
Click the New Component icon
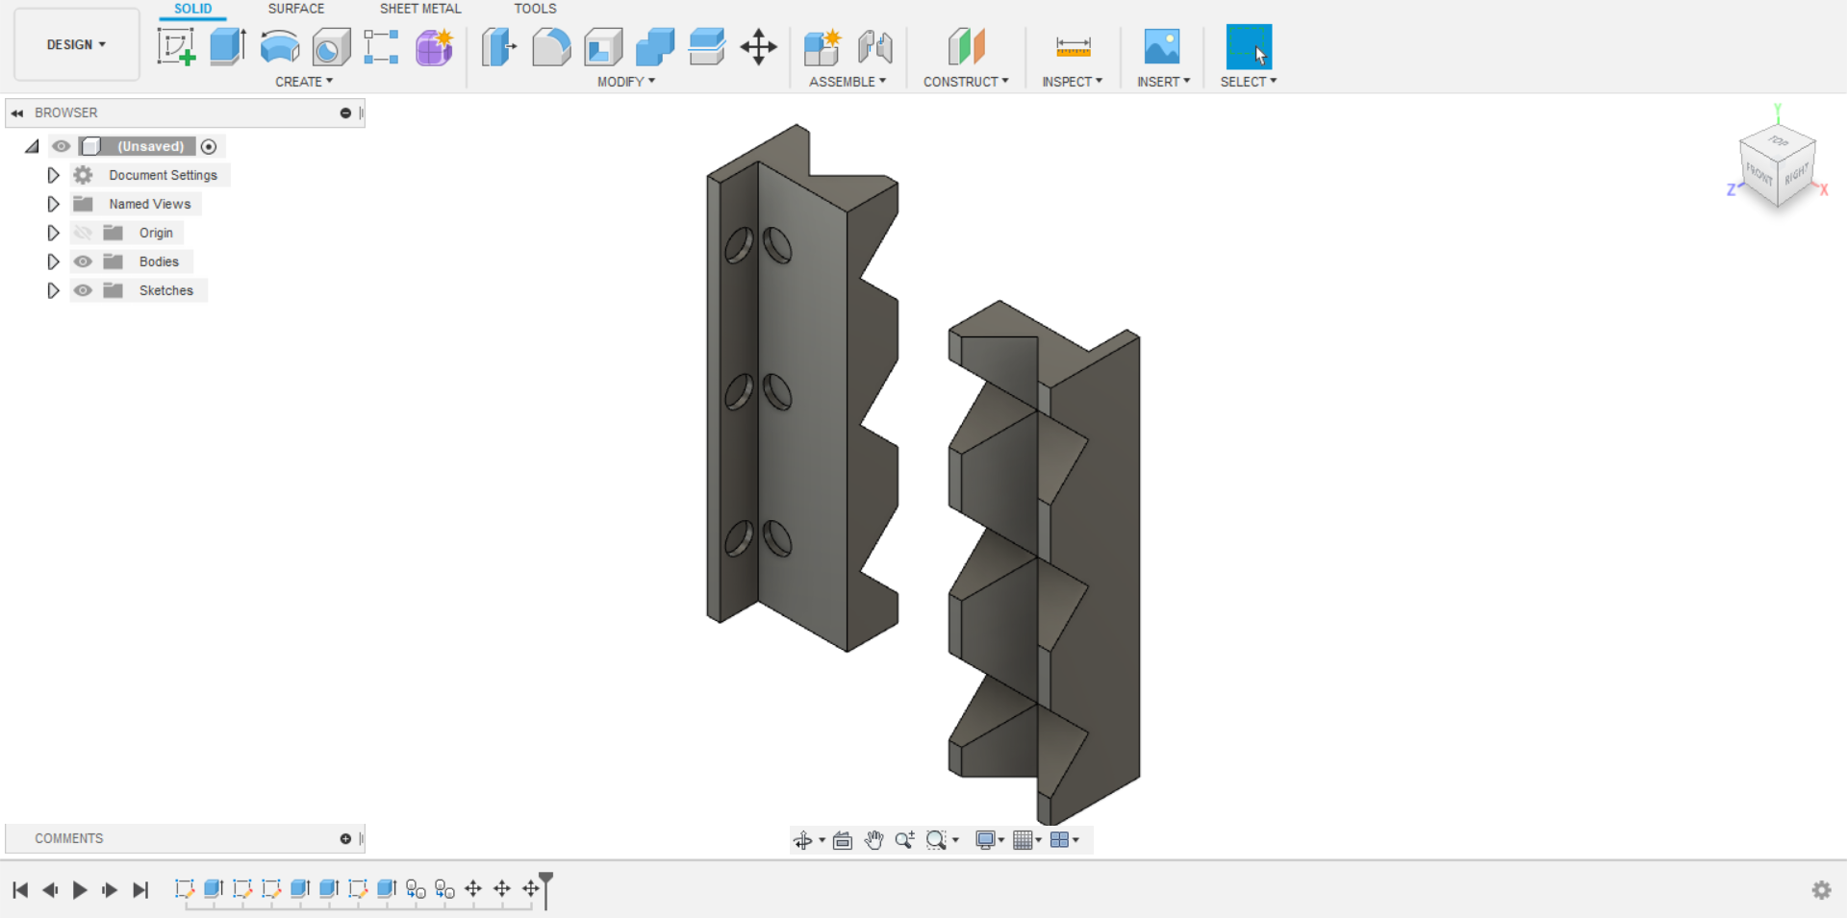tap(822, 46)
